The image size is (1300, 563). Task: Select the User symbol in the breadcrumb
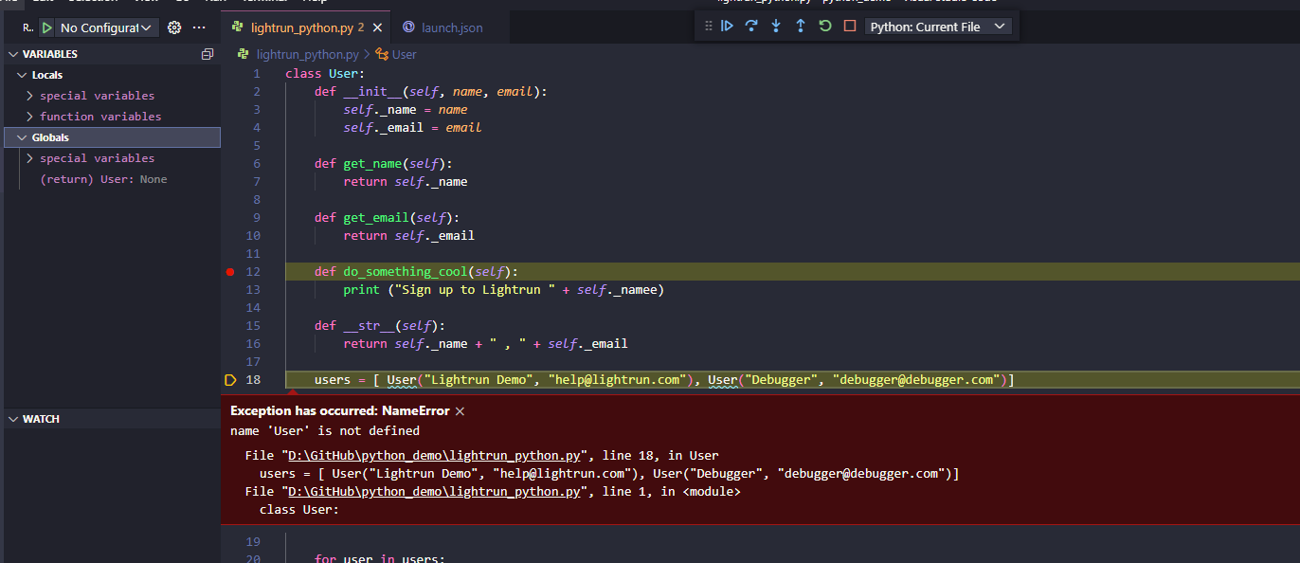pos(402,54)
